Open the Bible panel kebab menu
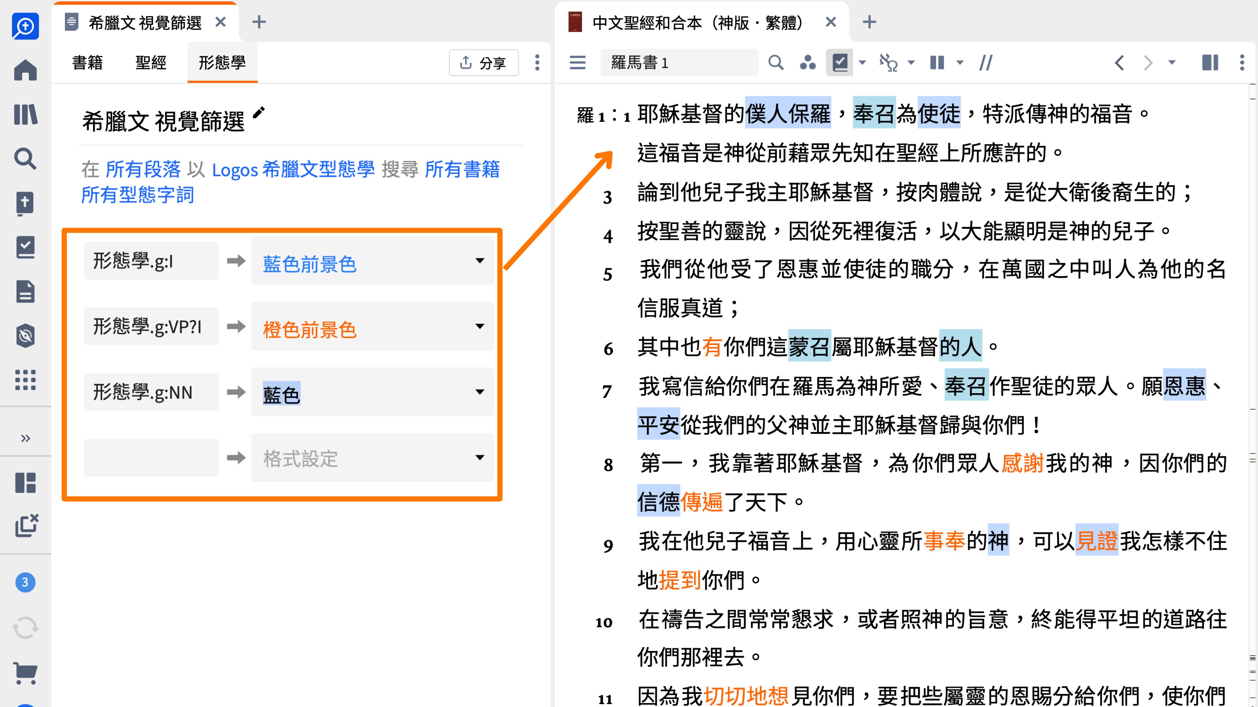Screen dimensions: 1258x707 (1242, 63)
